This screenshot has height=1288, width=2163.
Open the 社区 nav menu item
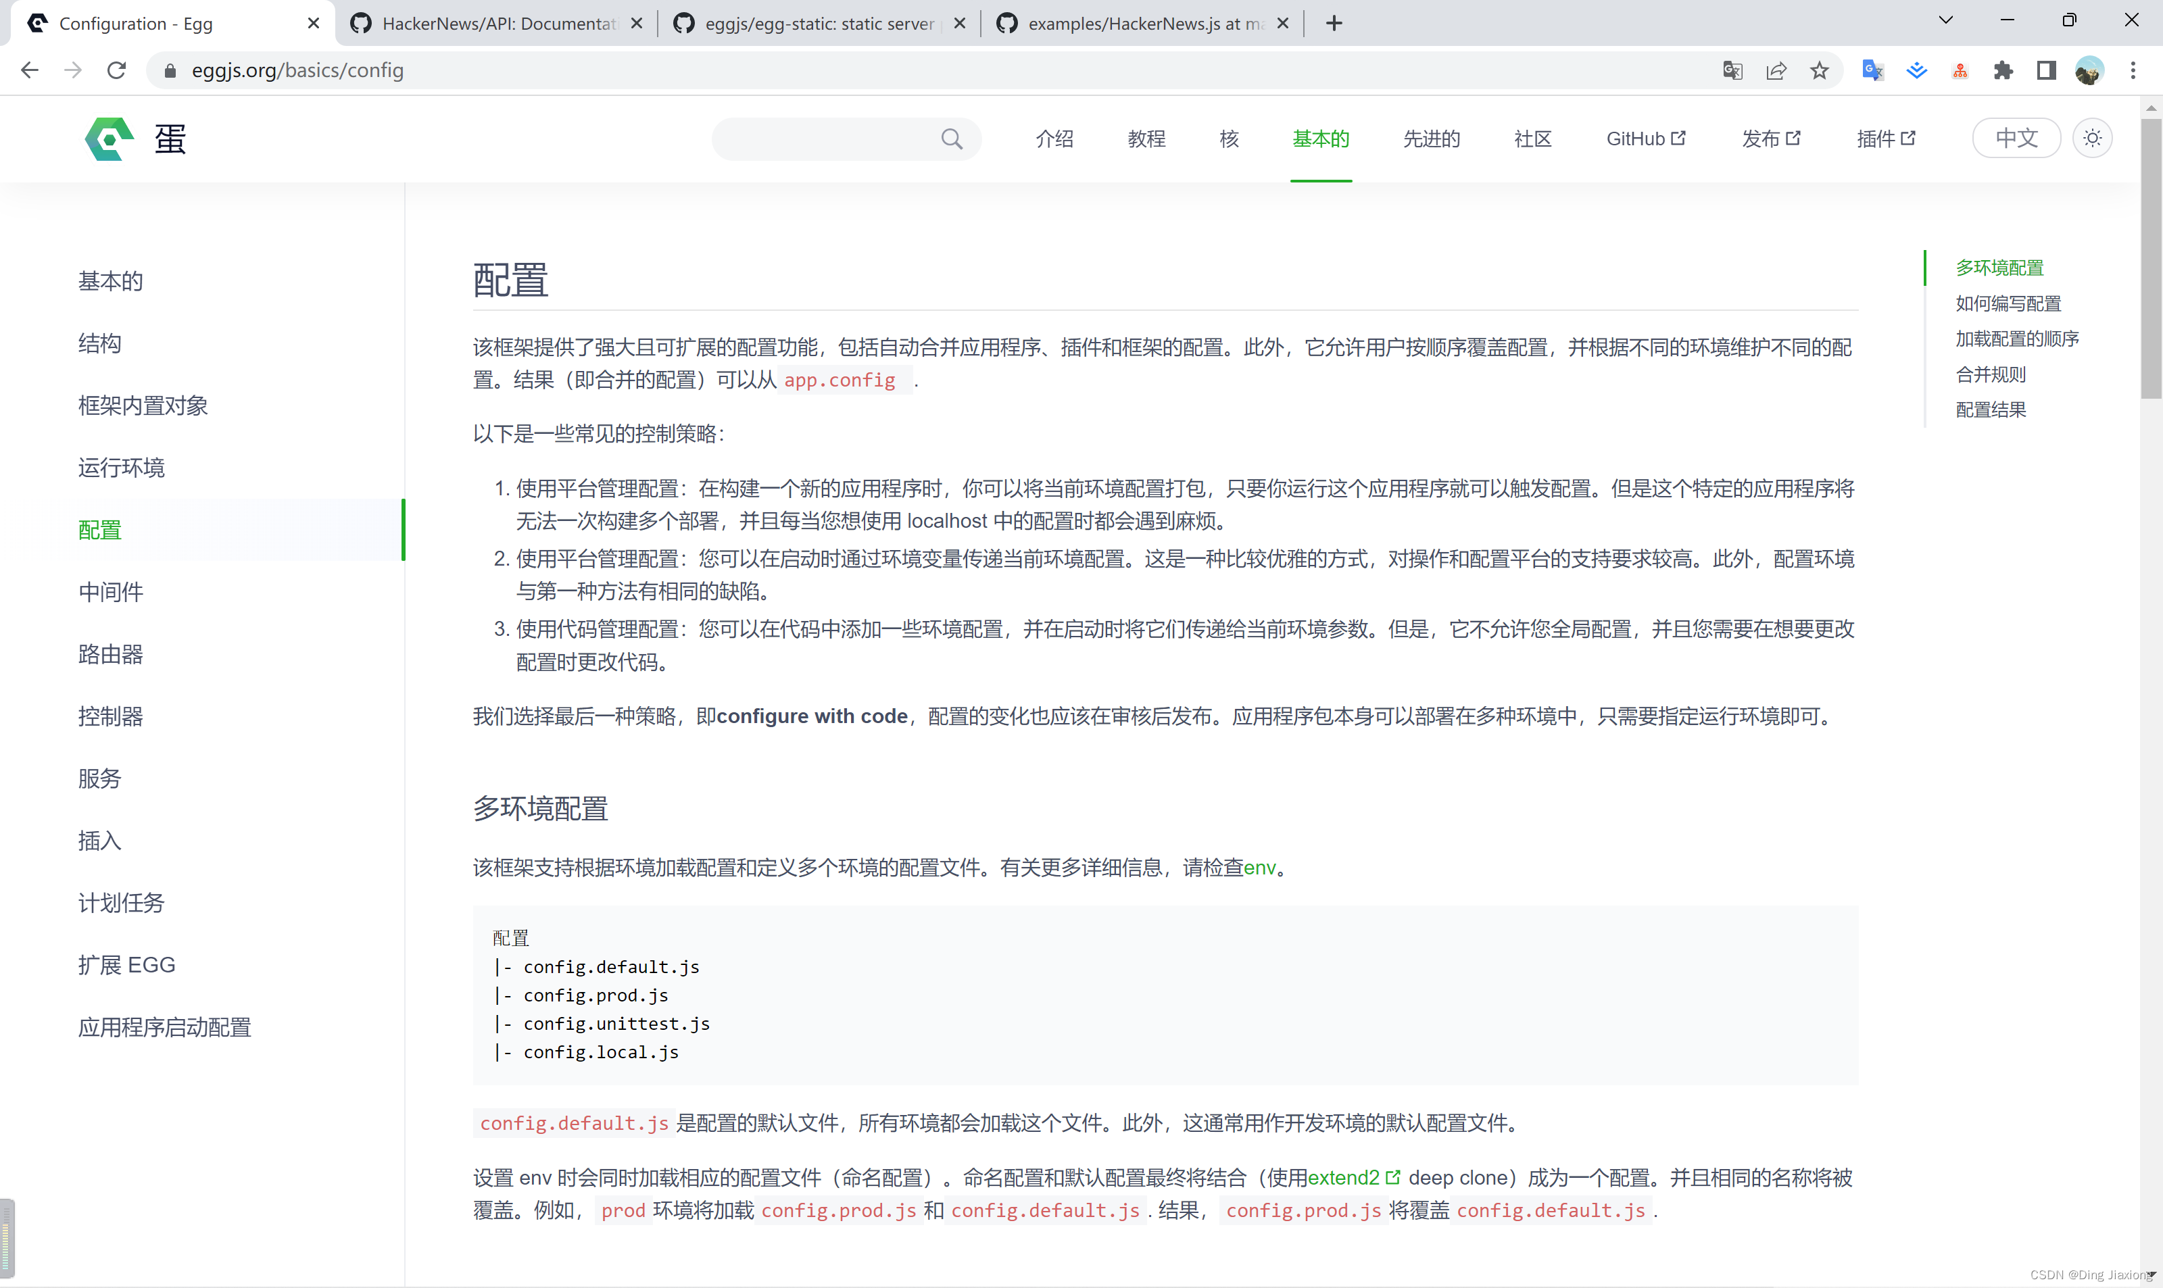1533,139
